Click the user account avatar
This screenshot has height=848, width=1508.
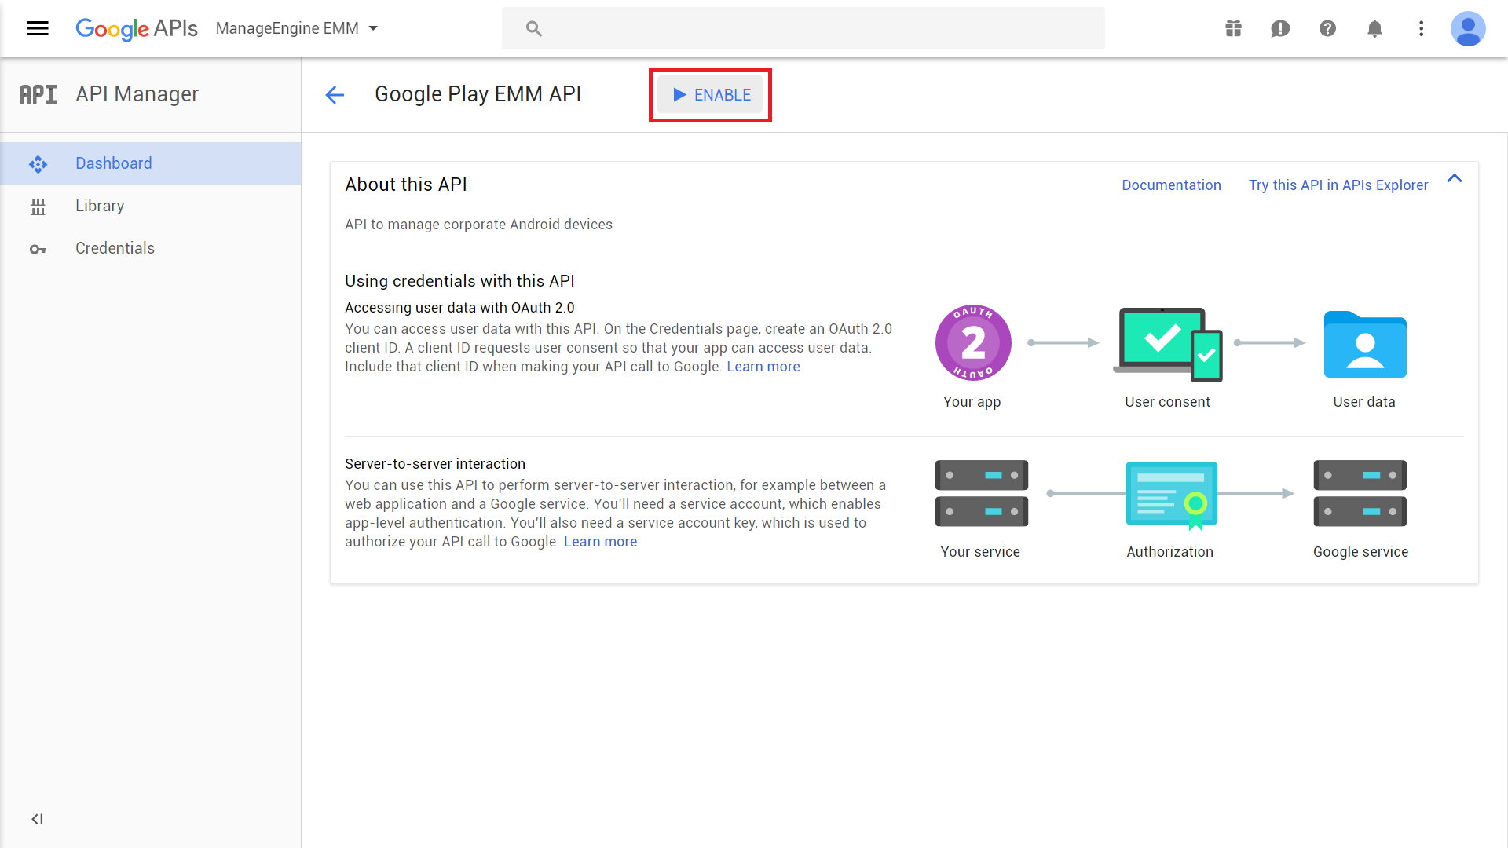(1467, 29)
